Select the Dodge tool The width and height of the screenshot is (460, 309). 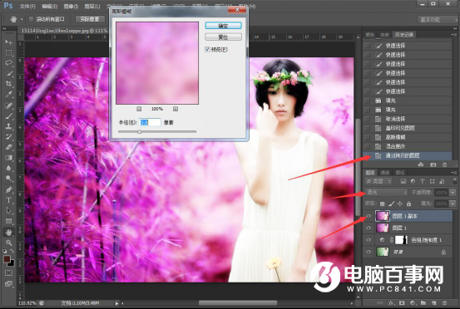point(8,179)
